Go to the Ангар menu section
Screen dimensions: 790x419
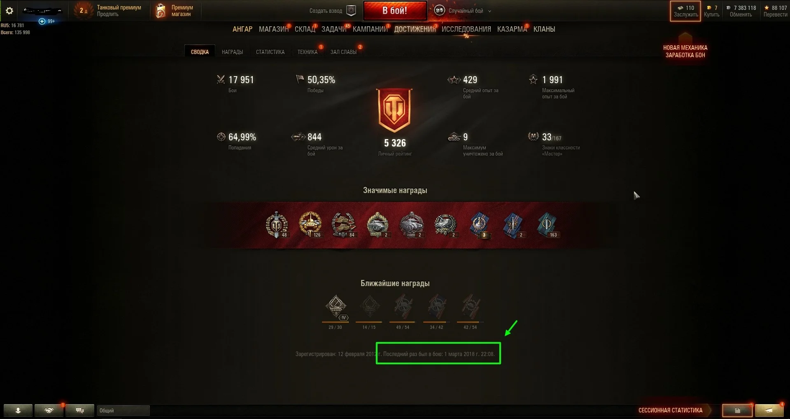pyautogui.click(x=242, y=29)
